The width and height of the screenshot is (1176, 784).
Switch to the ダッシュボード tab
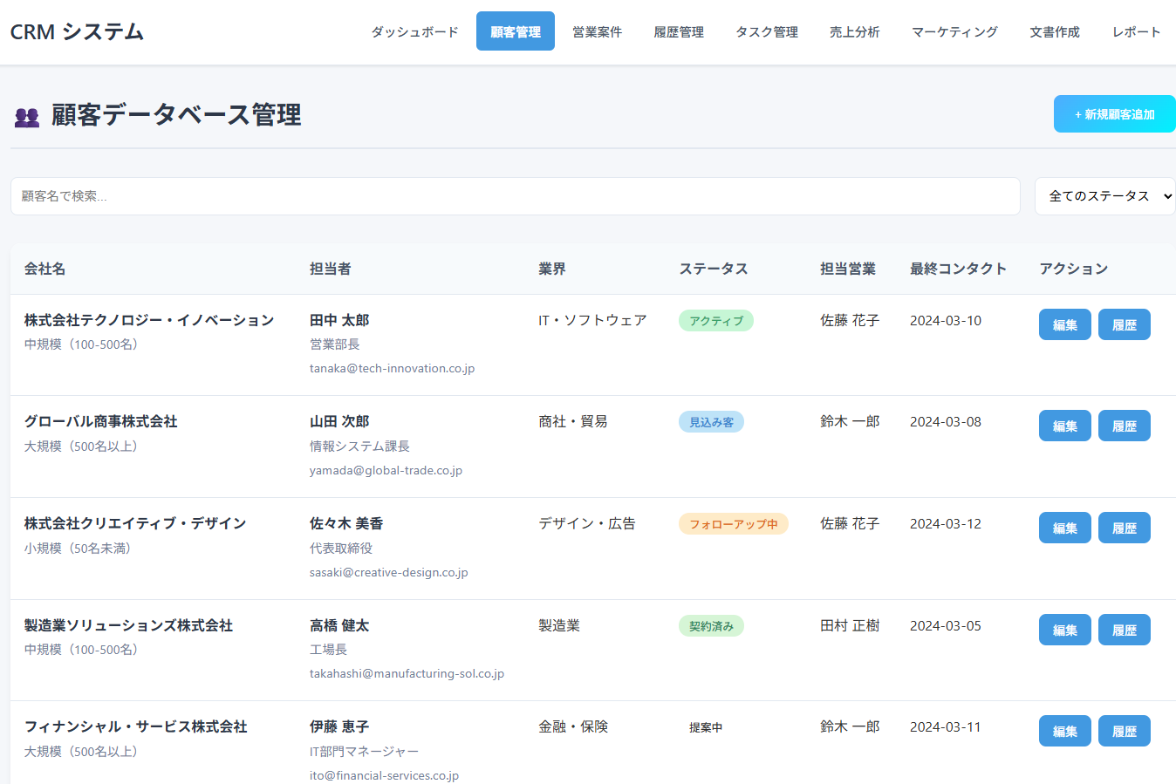coord(414,32)
